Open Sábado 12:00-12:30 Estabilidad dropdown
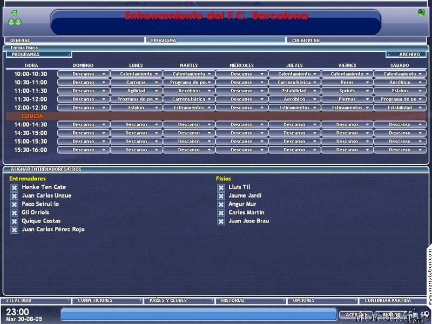This screenshot has width=432, height=324. point(400,107)
